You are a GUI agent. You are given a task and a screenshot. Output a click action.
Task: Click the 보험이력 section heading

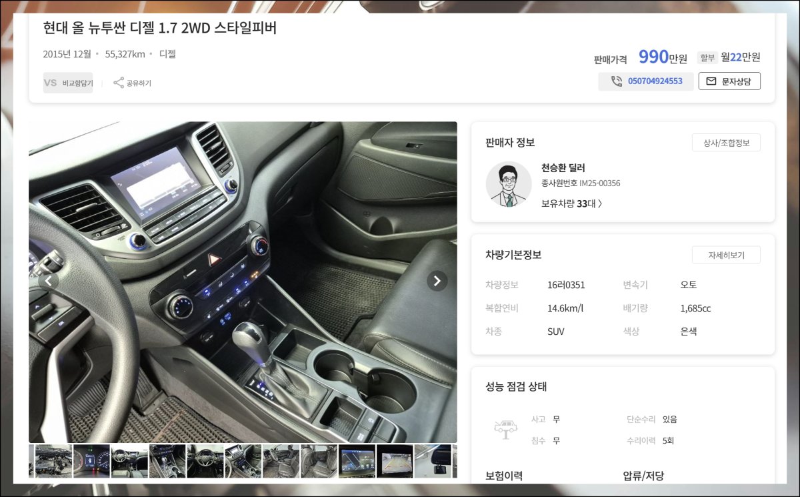click(504, 476)
